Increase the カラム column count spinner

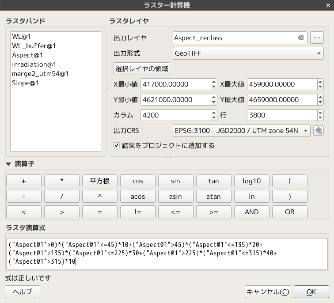tap(214, 113)
